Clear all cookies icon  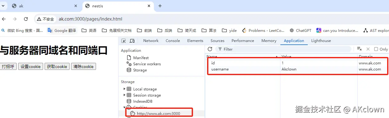pos(359,49)
